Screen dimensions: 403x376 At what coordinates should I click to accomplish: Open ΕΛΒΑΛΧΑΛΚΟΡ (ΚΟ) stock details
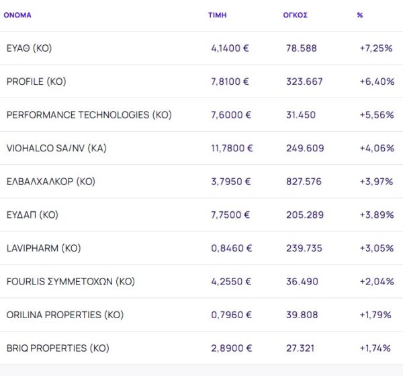point(50,182)
